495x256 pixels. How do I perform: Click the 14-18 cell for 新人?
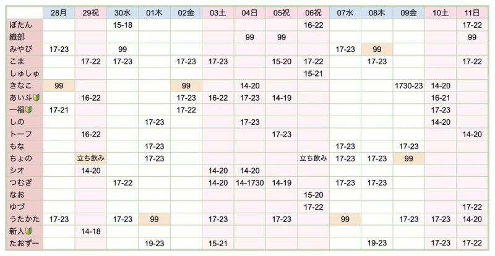tap(91, 231)
